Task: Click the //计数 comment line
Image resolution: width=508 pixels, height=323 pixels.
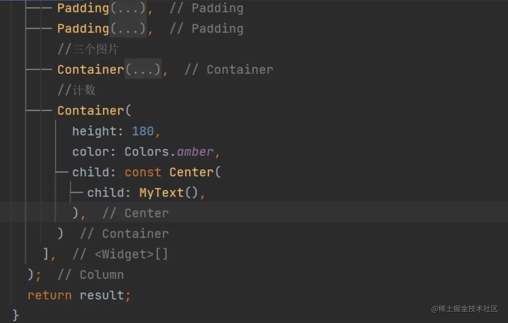Action: tap(76, 90)
